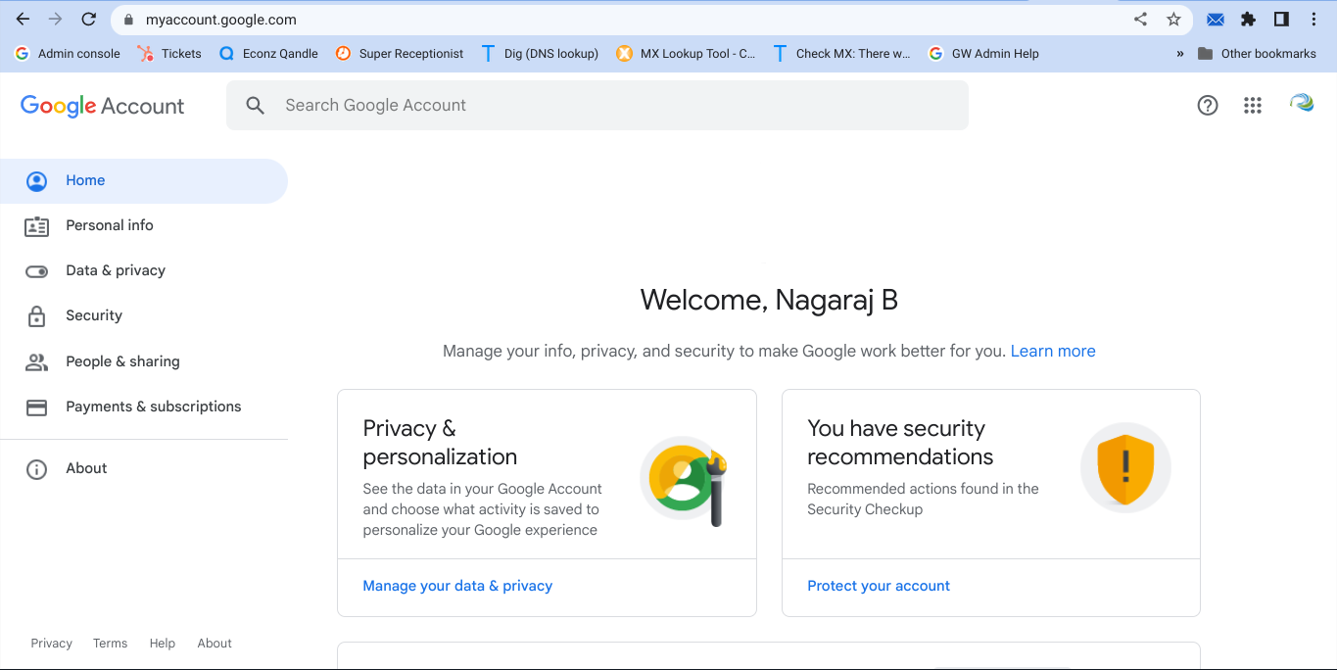Open the Help question mark icon
Screen dimensions: 1337x670
pos(1208,105)
